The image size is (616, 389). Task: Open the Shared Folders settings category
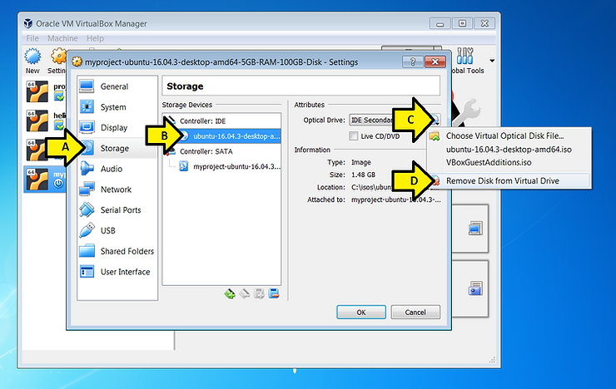[117, 251]
